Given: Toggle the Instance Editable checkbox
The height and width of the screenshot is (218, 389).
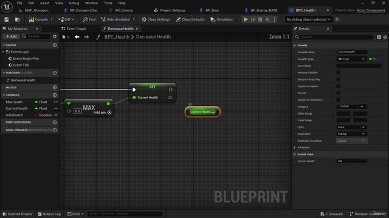Looking at the screenshot, I should (x=339, y=73).
